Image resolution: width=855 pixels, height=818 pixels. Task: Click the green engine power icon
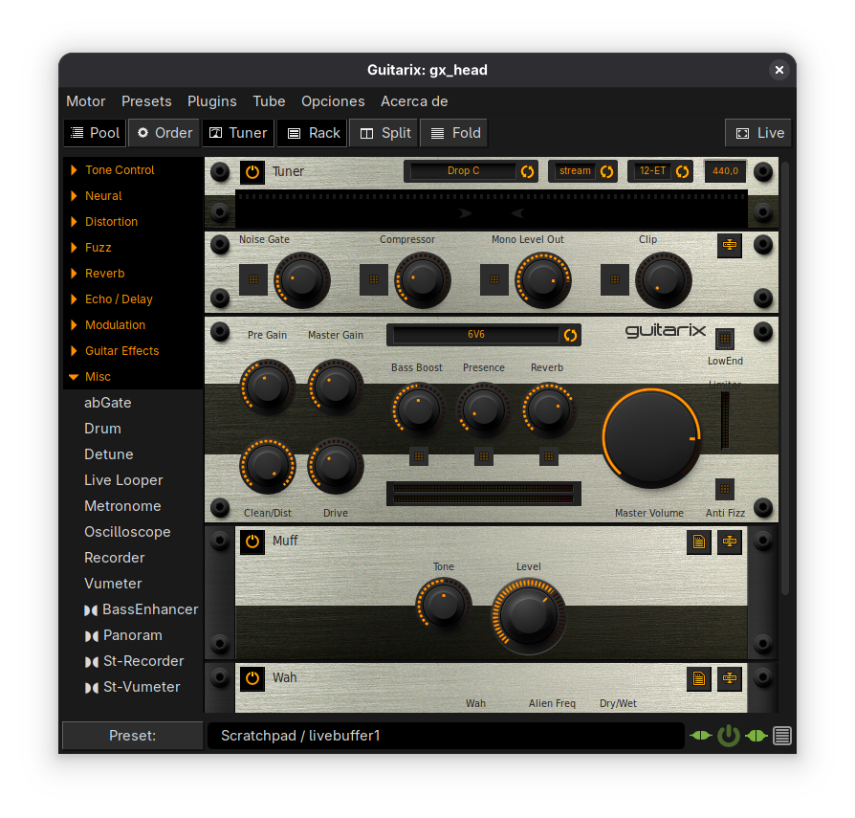pos(729,736)
